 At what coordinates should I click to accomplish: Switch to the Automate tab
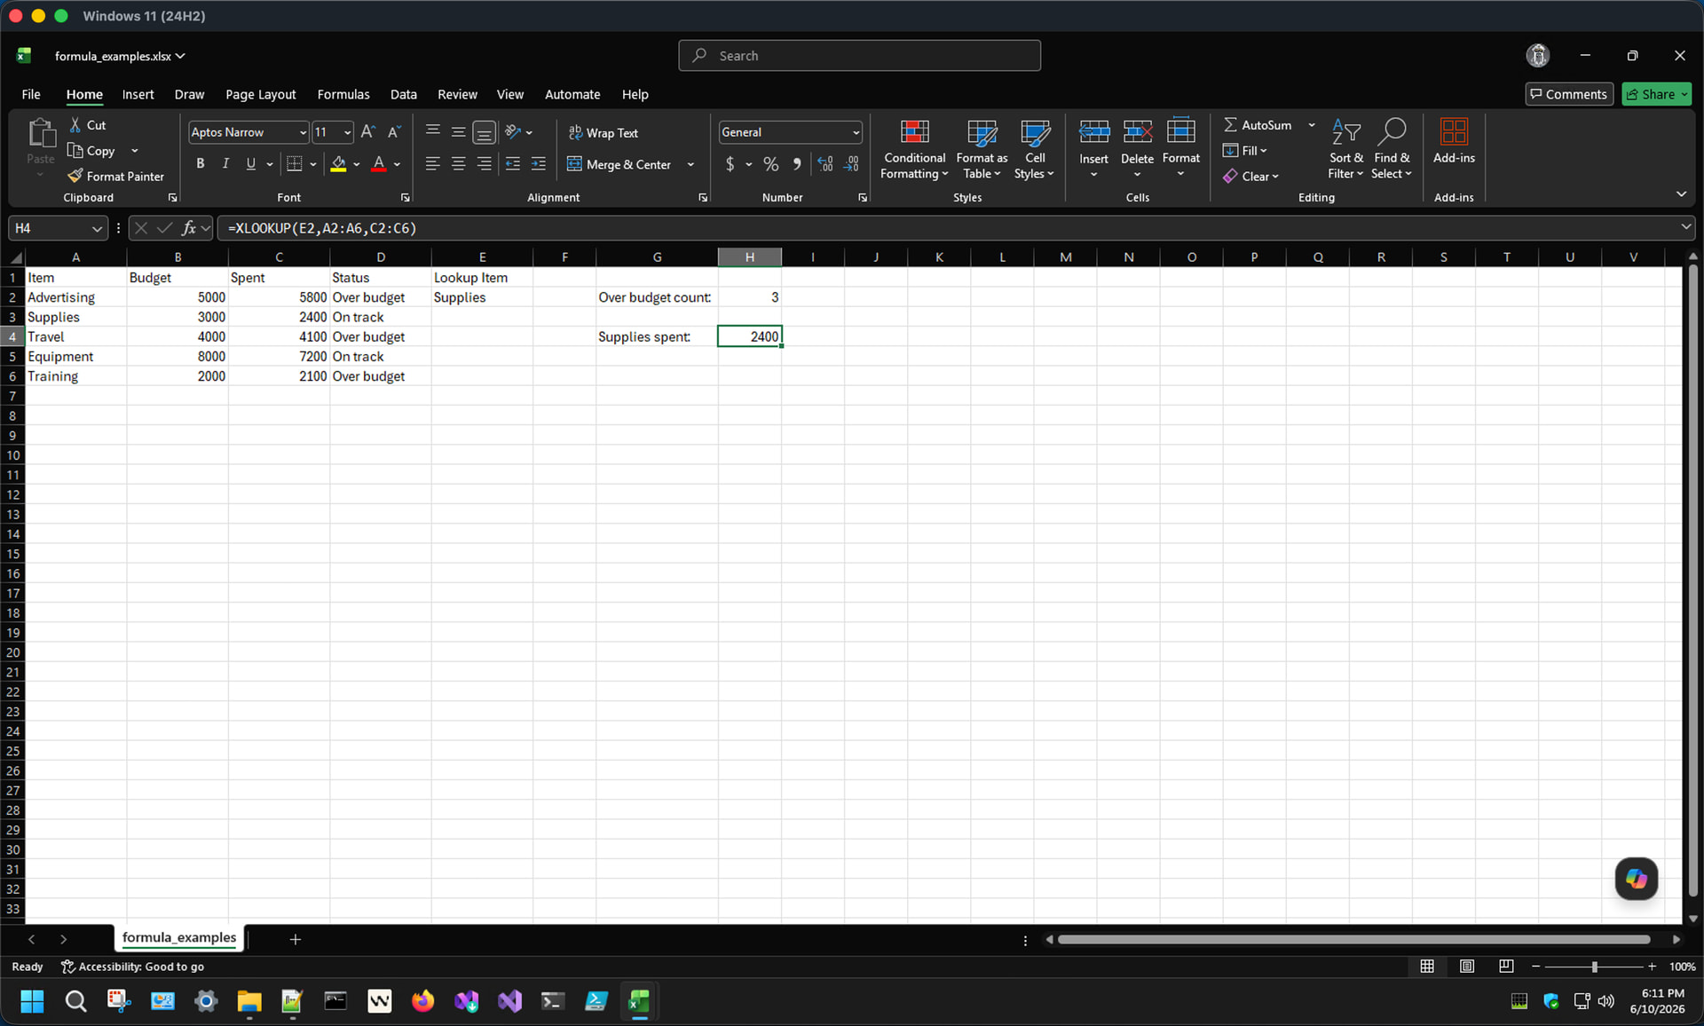click(x=572, y=94)
